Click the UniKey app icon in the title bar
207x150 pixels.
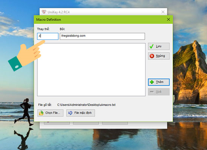coord(44,12)
